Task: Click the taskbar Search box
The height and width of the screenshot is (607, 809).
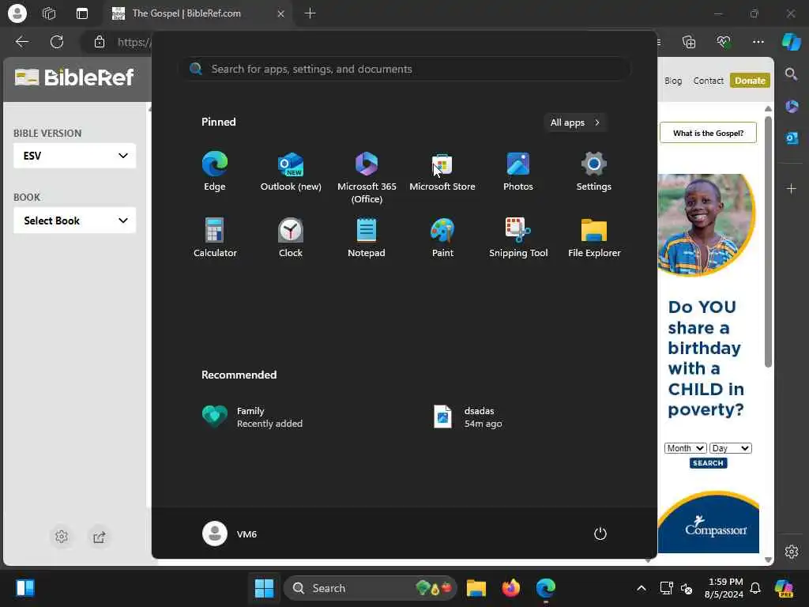Action: [x=371, y=588]
